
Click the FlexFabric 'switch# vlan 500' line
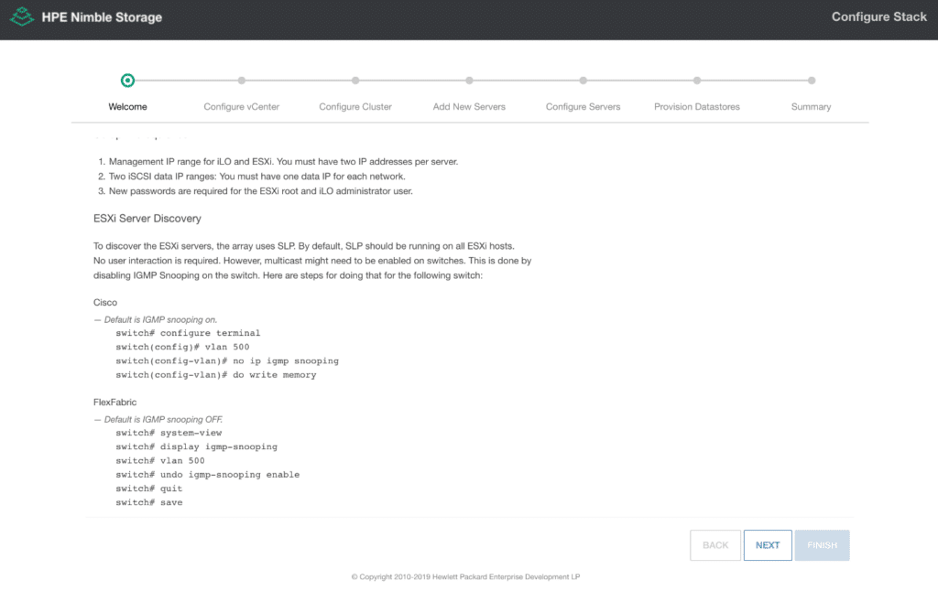click(160, 461)
